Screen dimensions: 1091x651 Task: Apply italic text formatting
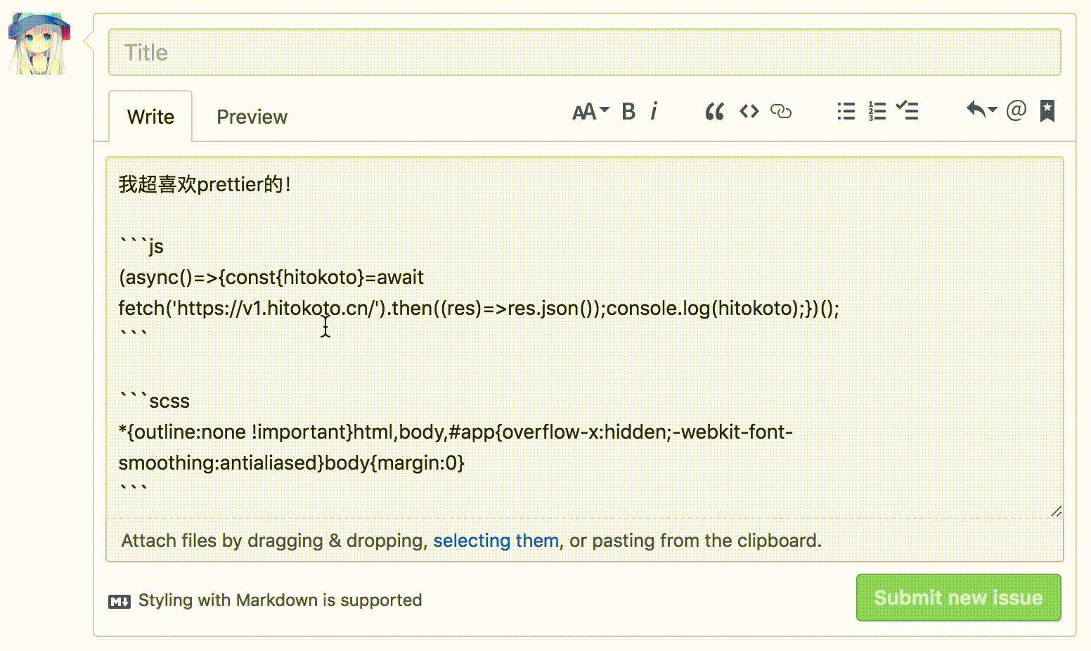(x=654, y=112)
